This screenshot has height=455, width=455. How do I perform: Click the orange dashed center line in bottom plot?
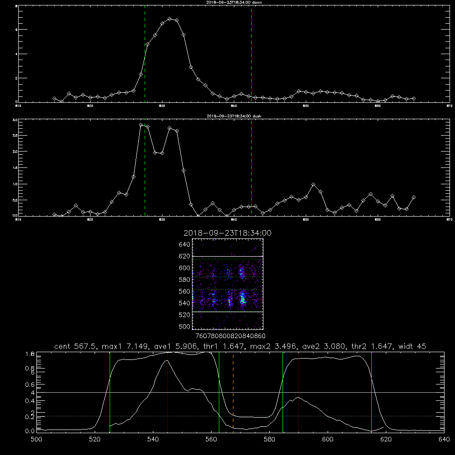[233, 392]
